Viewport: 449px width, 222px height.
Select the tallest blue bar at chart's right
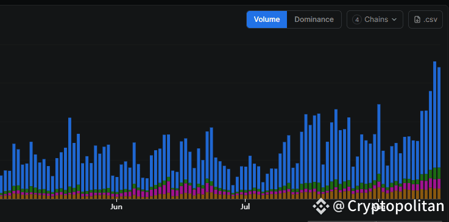tap(434, 114)
